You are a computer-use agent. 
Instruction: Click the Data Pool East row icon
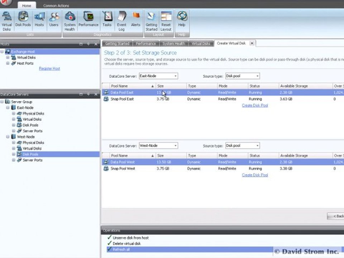pyautogui.click(x=106, y=92)
